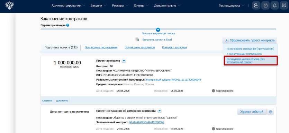Click the Excel export icon
The image size is (289, 133).
(x=137, y=39)
